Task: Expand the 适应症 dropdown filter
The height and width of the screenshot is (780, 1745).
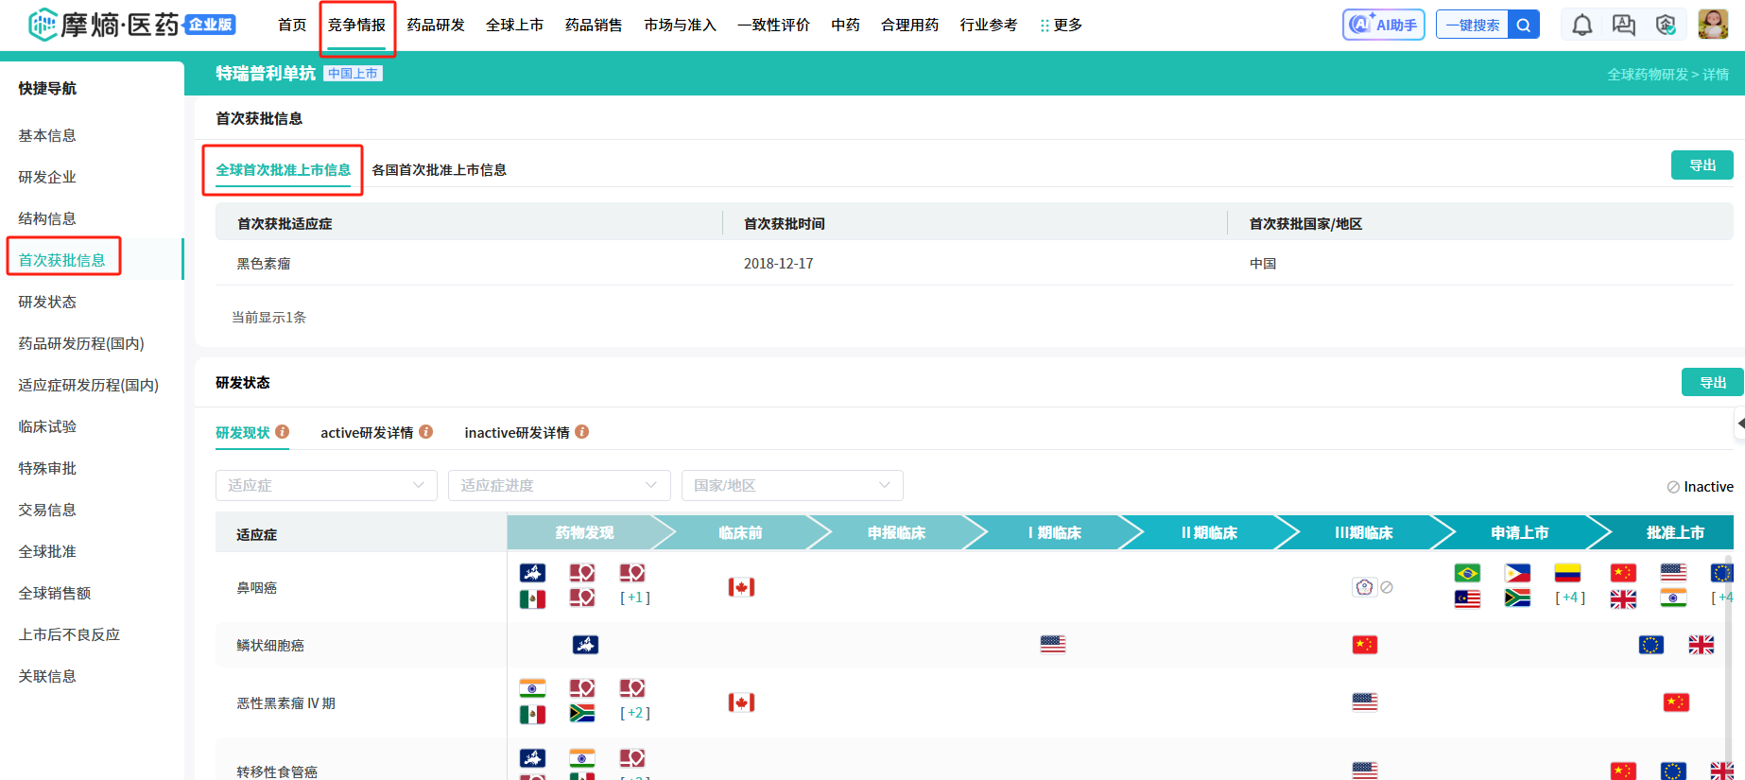Action: point(326,485)
